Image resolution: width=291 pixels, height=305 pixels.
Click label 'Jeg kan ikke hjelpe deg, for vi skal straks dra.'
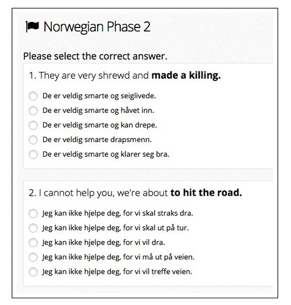(x=118, y=213)
